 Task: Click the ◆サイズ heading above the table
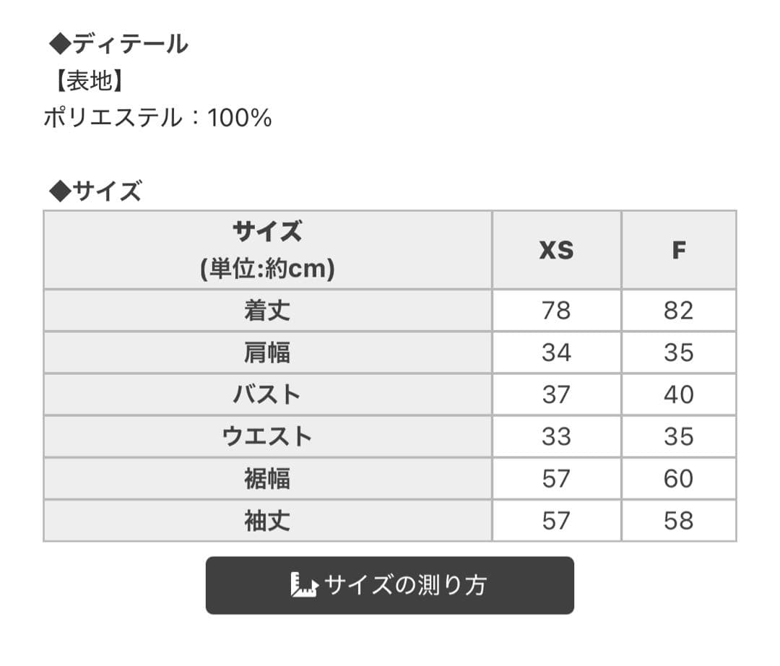(x=95, y=191)
